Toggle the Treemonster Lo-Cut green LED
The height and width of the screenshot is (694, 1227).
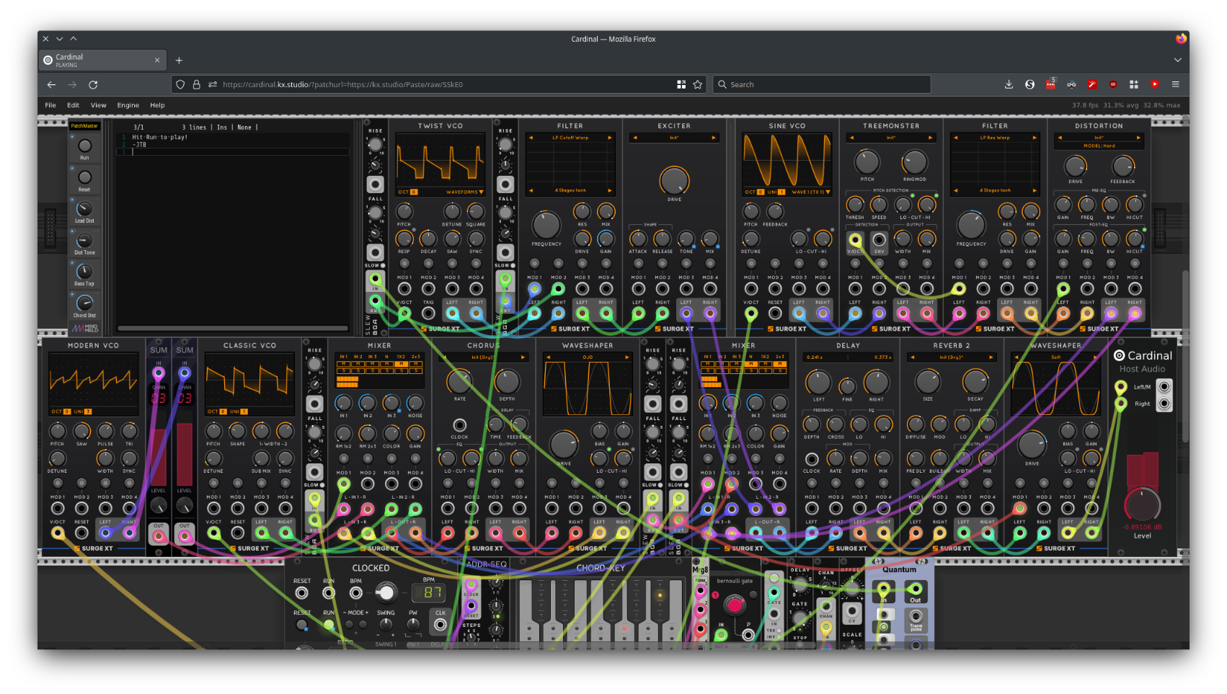(912, 195)
